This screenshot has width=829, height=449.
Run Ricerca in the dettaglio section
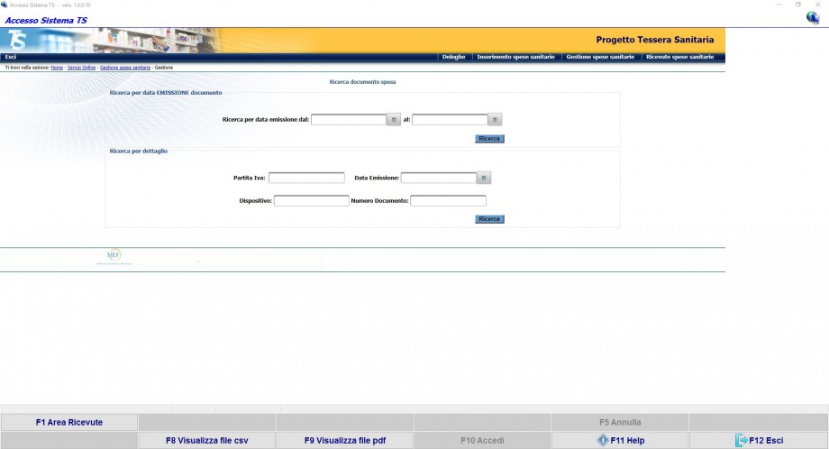pos(489,219)
